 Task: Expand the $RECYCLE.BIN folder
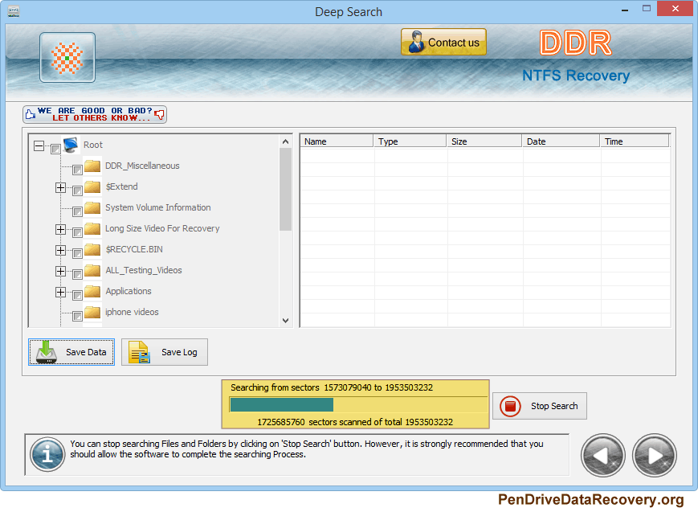pyautogui.click(x=60, y=250)
